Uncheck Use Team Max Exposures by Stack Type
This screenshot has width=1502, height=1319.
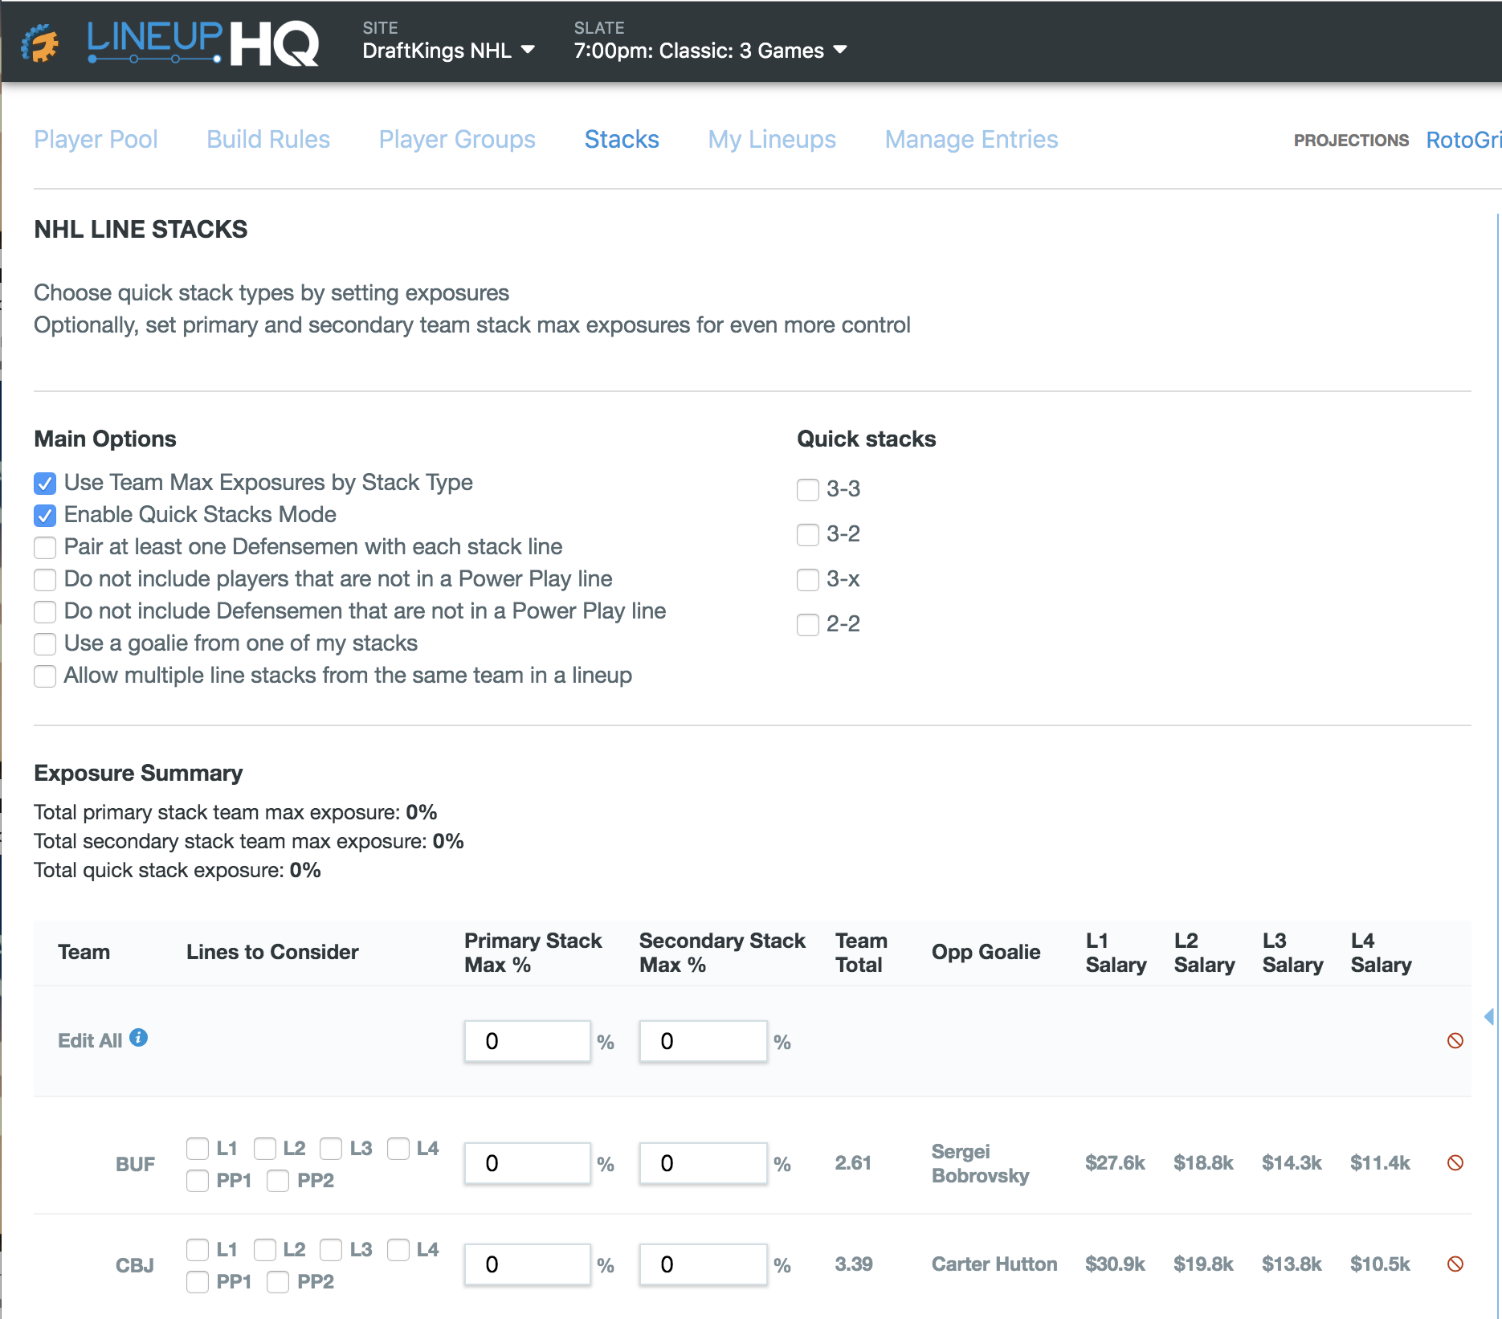point(45,484)
